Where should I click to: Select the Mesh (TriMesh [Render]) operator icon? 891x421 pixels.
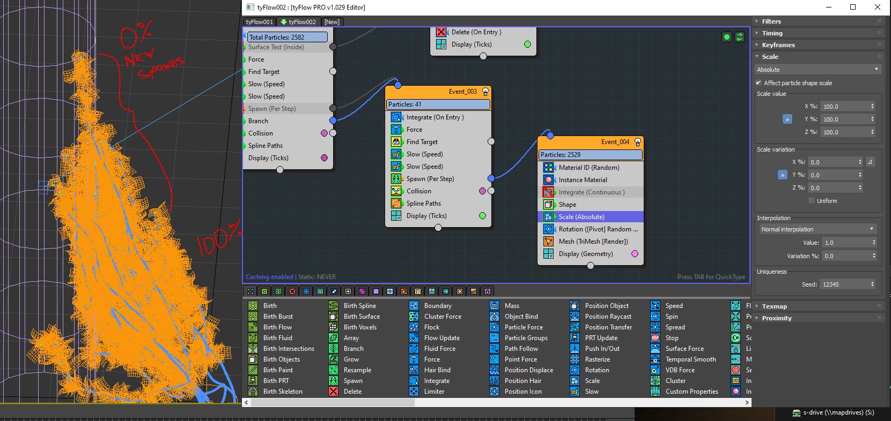click(x=548, y=242)
